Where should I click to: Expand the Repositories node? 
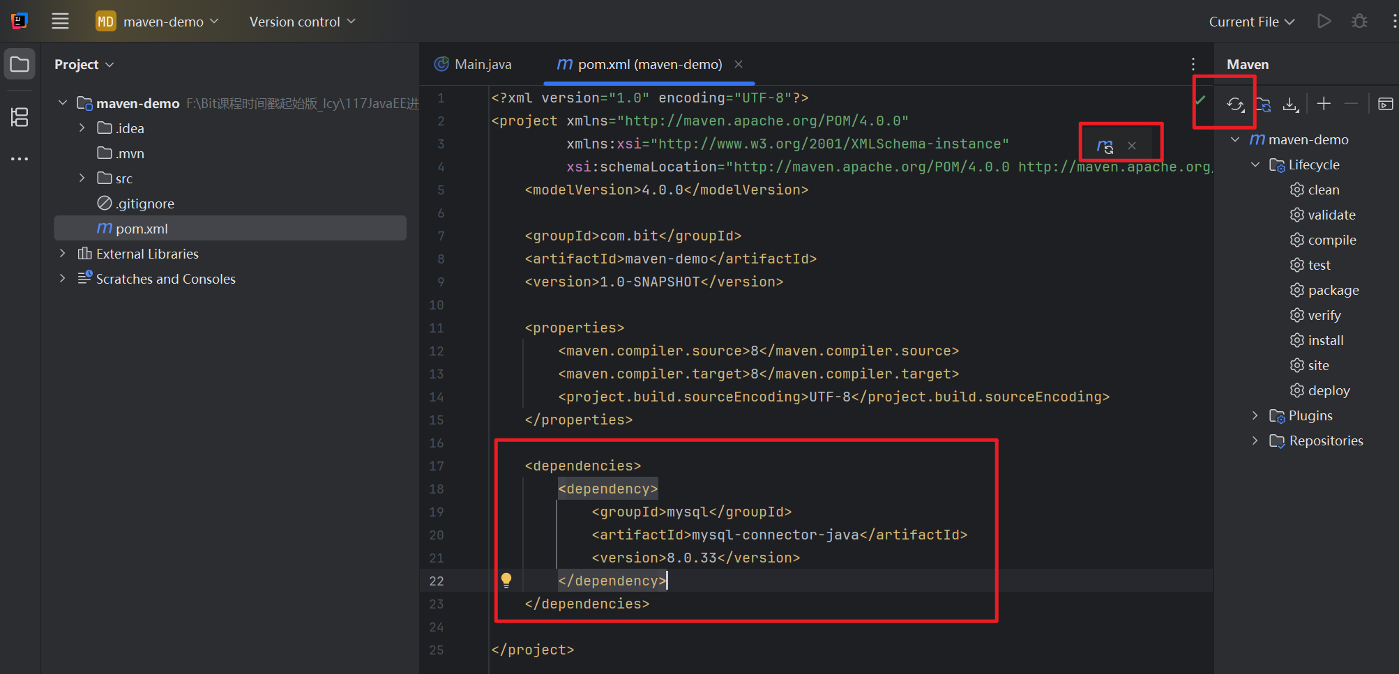(x=1255, y=441)
